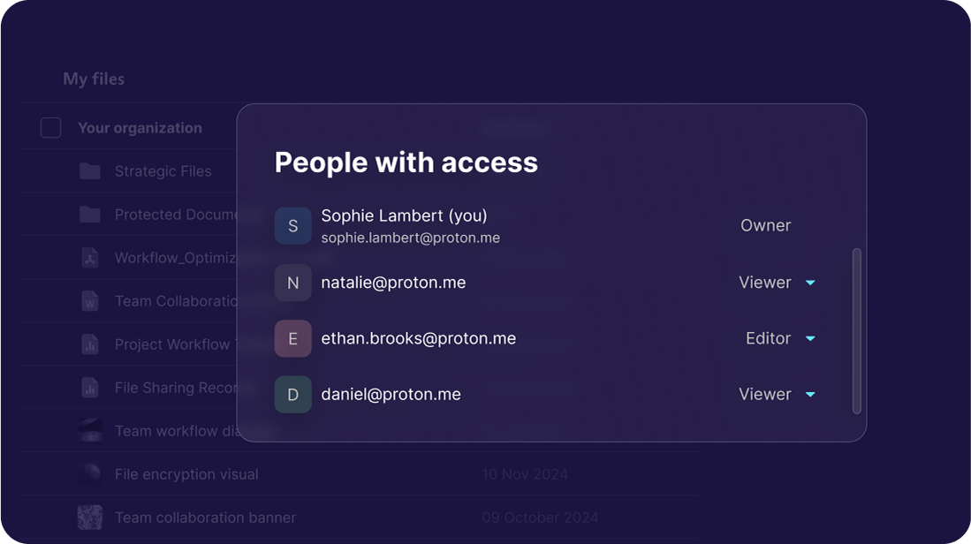Open daniel's Viewer role dropdown
Image resolution: width=971 pixels, height=544 pixels.
point(777,395)
